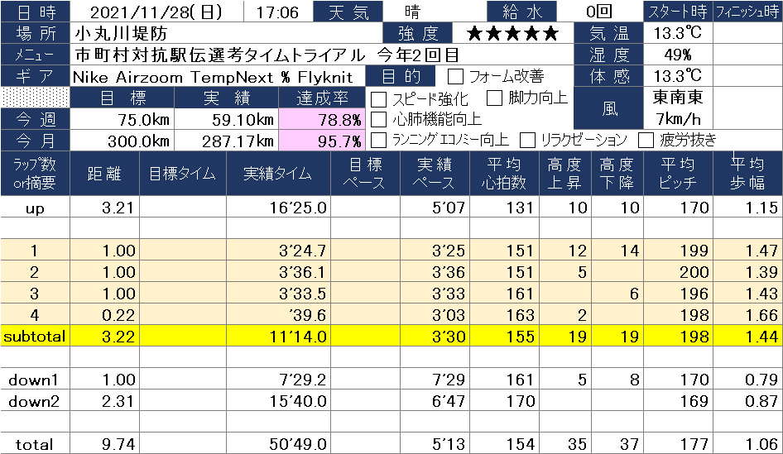This screenshot has height=454, width=783.
Task: Select the 東南東 wind direction cell
Action: [x=678, y=98]
